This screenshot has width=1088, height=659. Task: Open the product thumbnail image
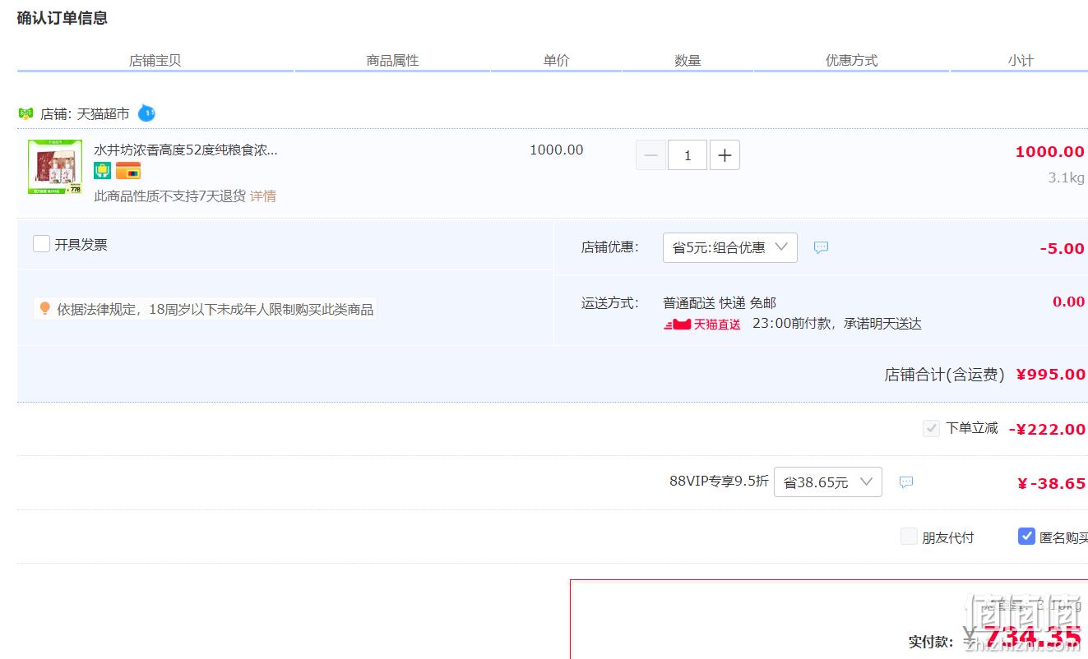55,167
